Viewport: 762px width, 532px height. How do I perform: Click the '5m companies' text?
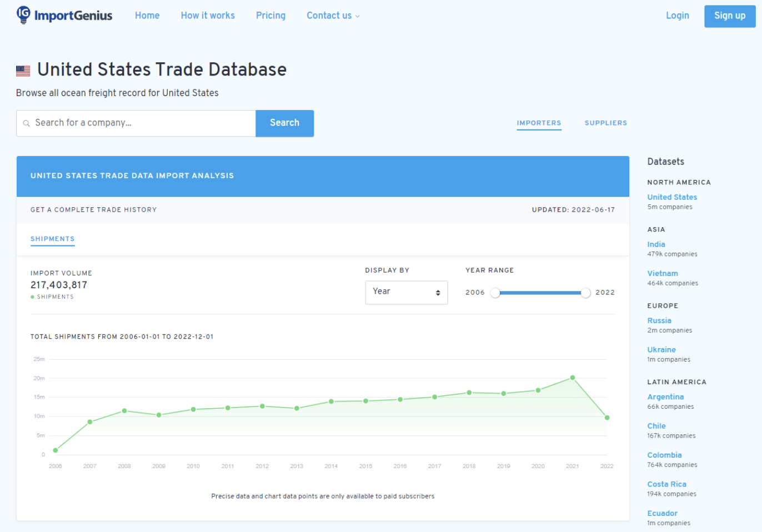pos(670,207)
